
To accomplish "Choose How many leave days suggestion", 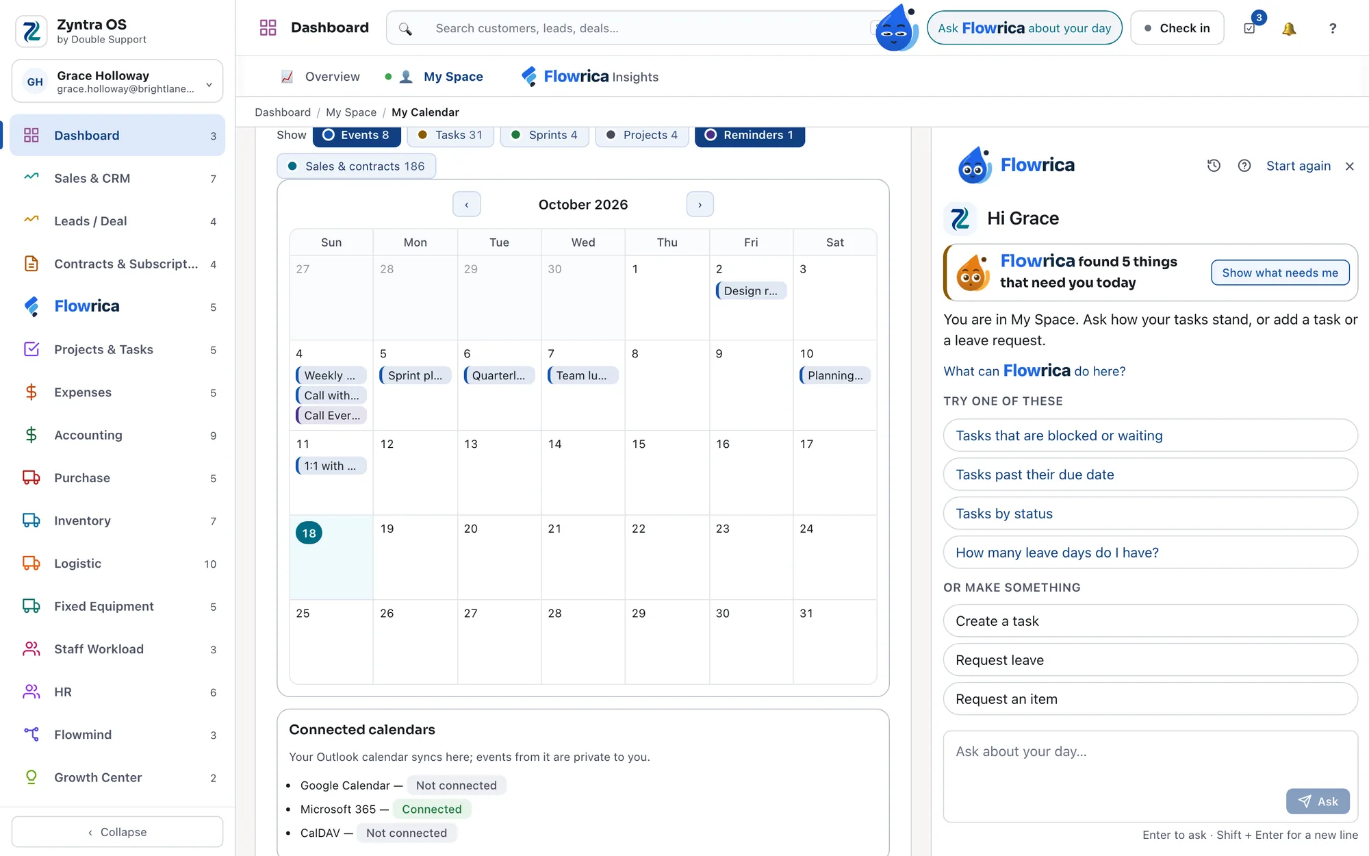I will pos(1150,553).
